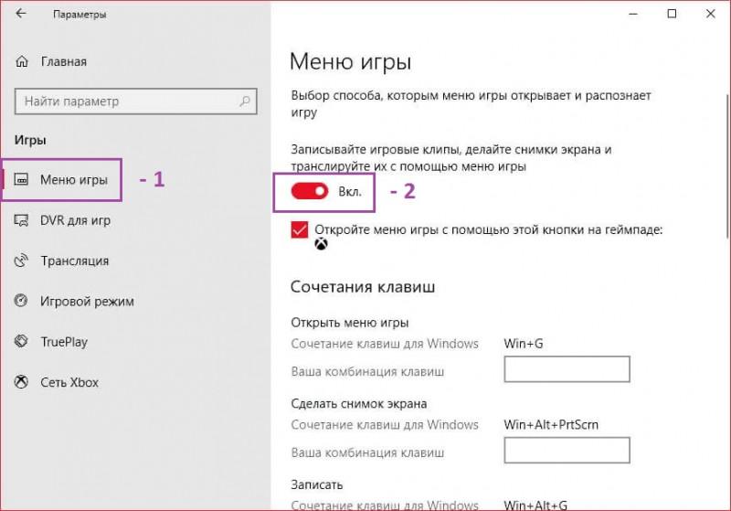
Task: Click the TruePlay shield icon
Action: 21,341
